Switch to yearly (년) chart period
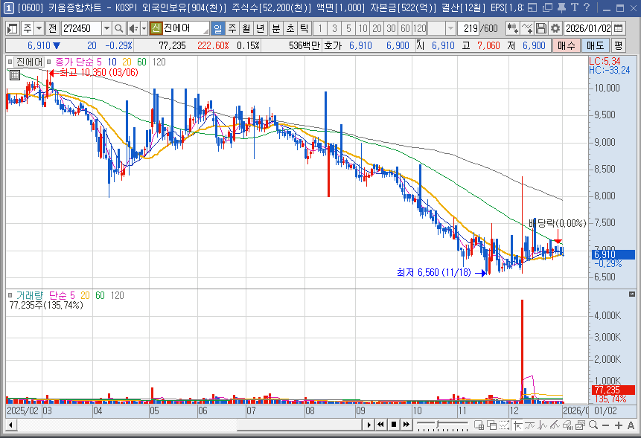 260,28
